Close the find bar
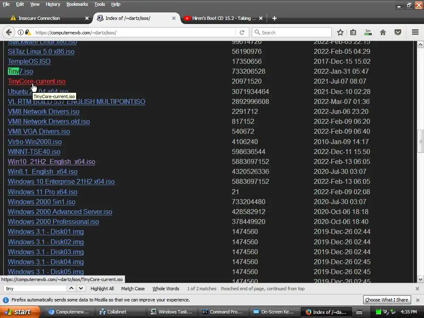Screen dimensions: 424x318 pos(417,289)
